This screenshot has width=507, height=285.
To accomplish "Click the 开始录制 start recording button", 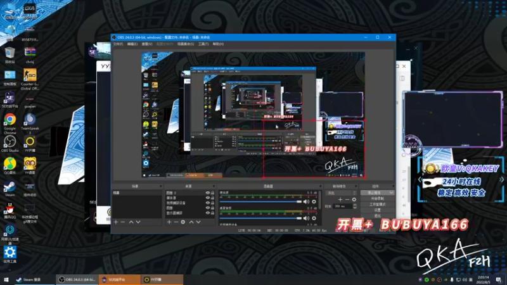I will pos(377,198).
